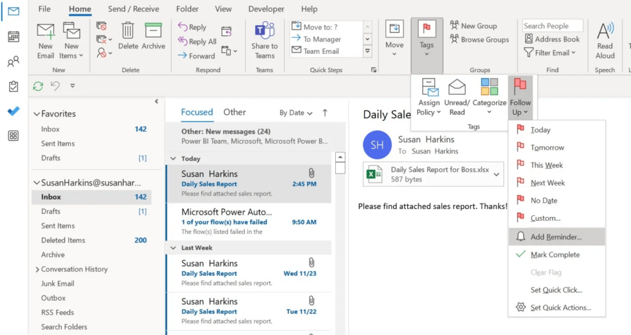
Task: Collapse the Favorites folder group
Action: (36, 114)
